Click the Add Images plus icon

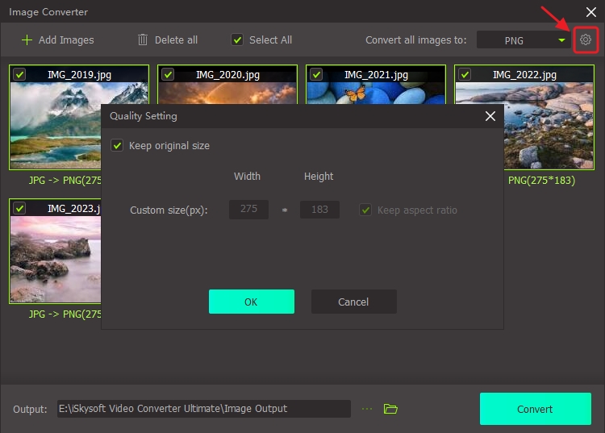click(27, 40)
